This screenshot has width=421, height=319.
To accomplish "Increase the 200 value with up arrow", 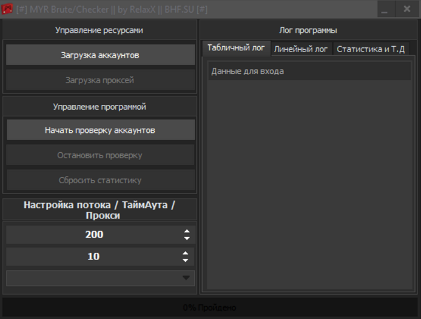I will click(186, 232).
